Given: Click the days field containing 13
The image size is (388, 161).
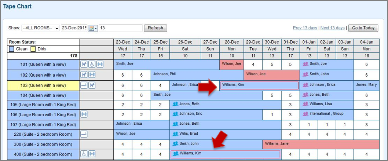Looking at the screenshot, I should 121,28.
